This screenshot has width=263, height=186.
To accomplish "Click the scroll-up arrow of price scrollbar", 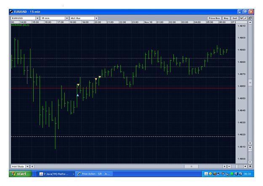I will click(250, 22).
